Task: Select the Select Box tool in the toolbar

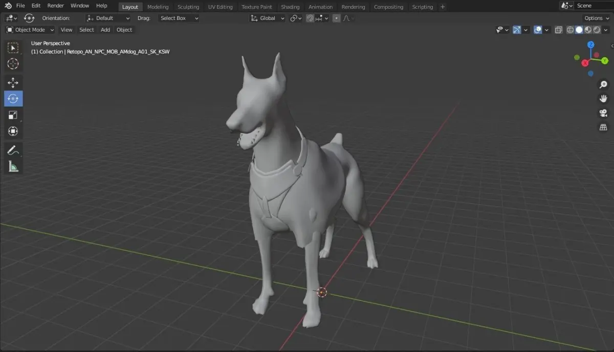Action: pyautogui.click(x=13, y=48)
